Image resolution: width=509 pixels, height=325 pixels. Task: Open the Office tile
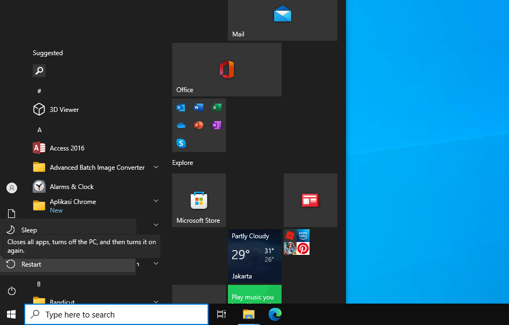226,70
